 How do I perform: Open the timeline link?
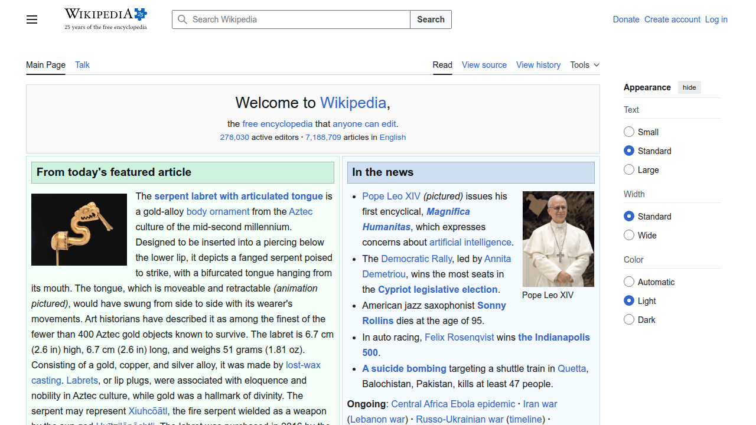tap(526, 419)
